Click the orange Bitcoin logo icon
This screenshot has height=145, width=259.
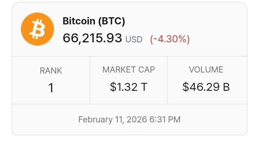[37, 29]
